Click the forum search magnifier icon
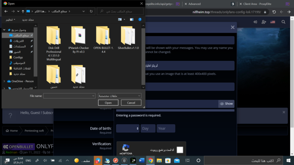The width and height of the screenshot is (294, 165). (283, 22)
